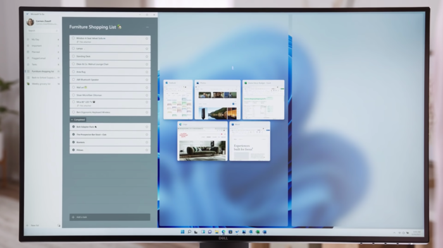Open Microsoft Edge from the taskbar

(x=223, y=232)
